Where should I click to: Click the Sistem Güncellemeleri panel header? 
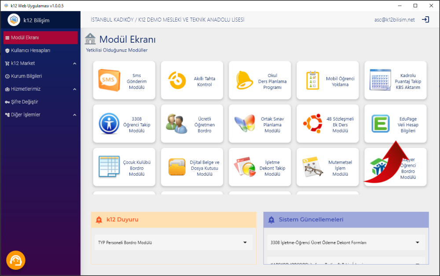tap(346, 220)
